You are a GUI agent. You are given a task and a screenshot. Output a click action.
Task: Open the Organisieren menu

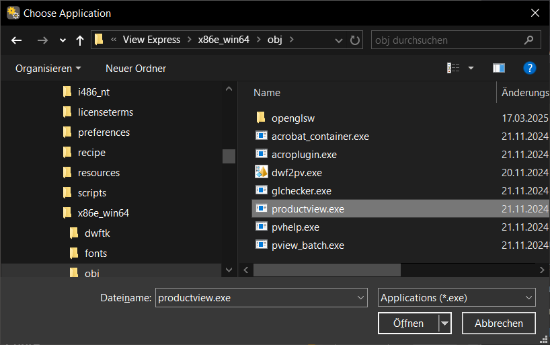48,69
